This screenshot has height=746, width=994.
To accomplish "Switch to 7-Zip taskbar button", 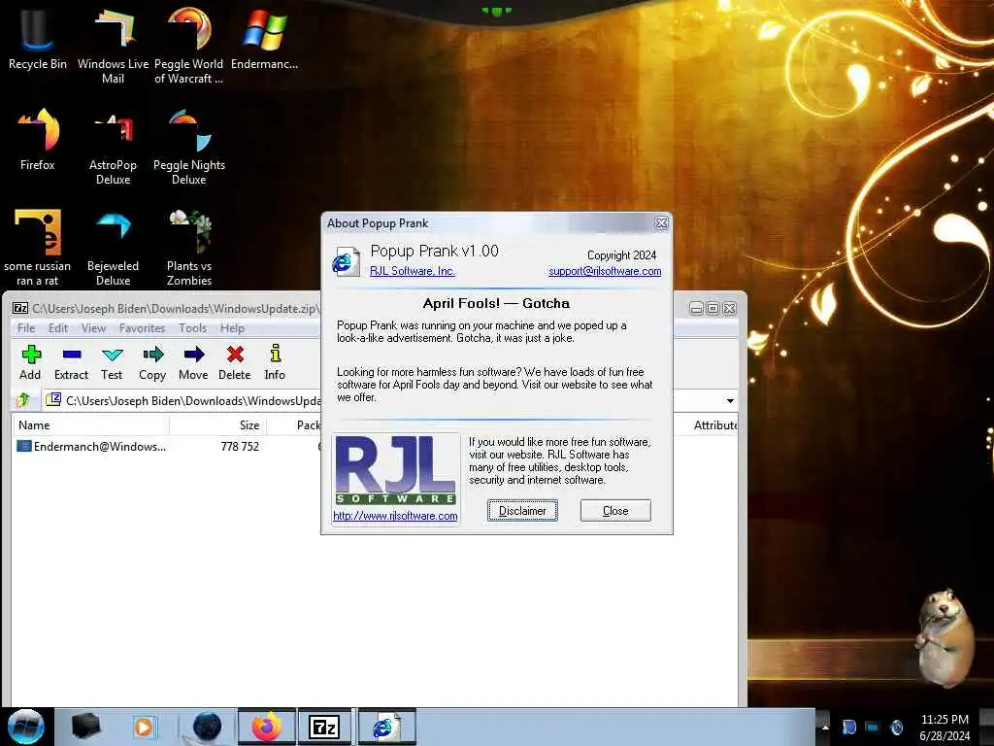I will (x=324, y=727).
